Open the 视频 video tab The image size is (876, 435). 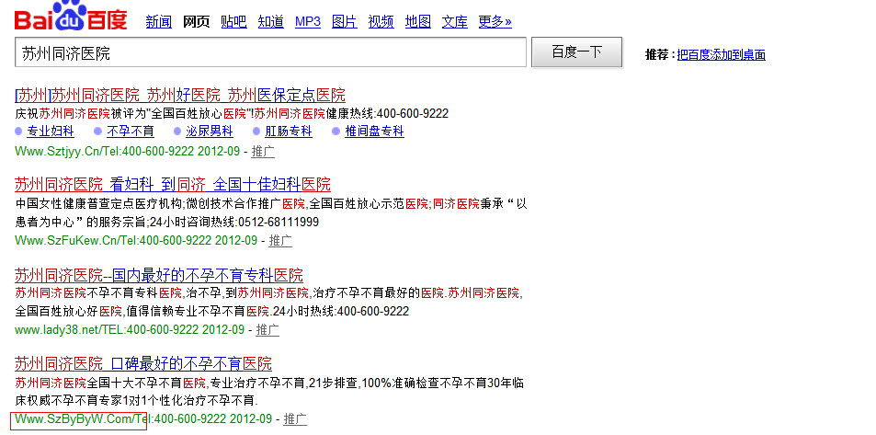[x=381, y=21]
